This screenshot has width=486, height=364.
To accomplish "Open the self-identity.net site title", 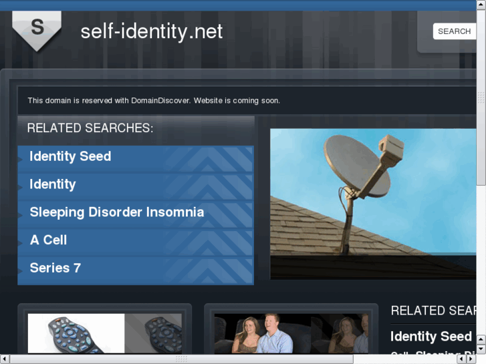I will (x=152, y=31).
